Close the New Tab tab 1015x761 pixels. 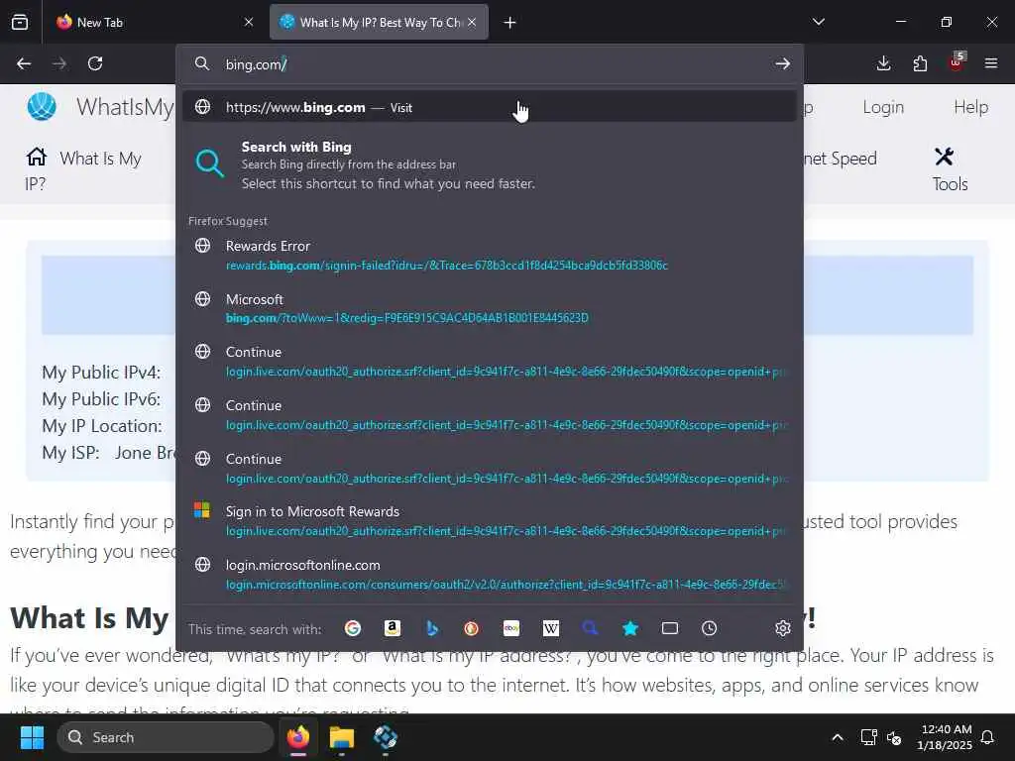pyautogui.click(x=249, y=22)
